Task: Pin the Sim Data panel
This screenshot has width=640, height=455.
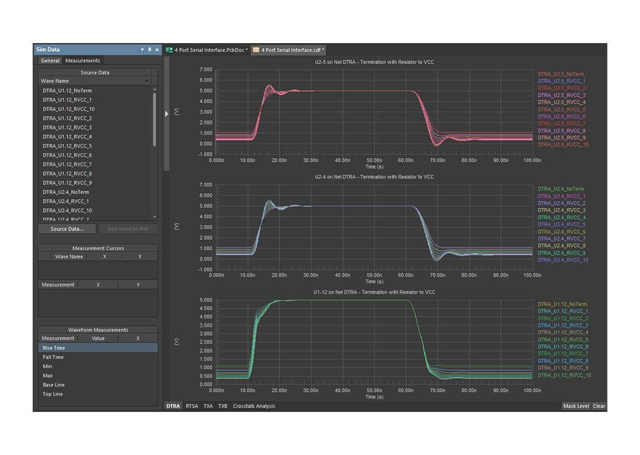Action: click(150, 50)
